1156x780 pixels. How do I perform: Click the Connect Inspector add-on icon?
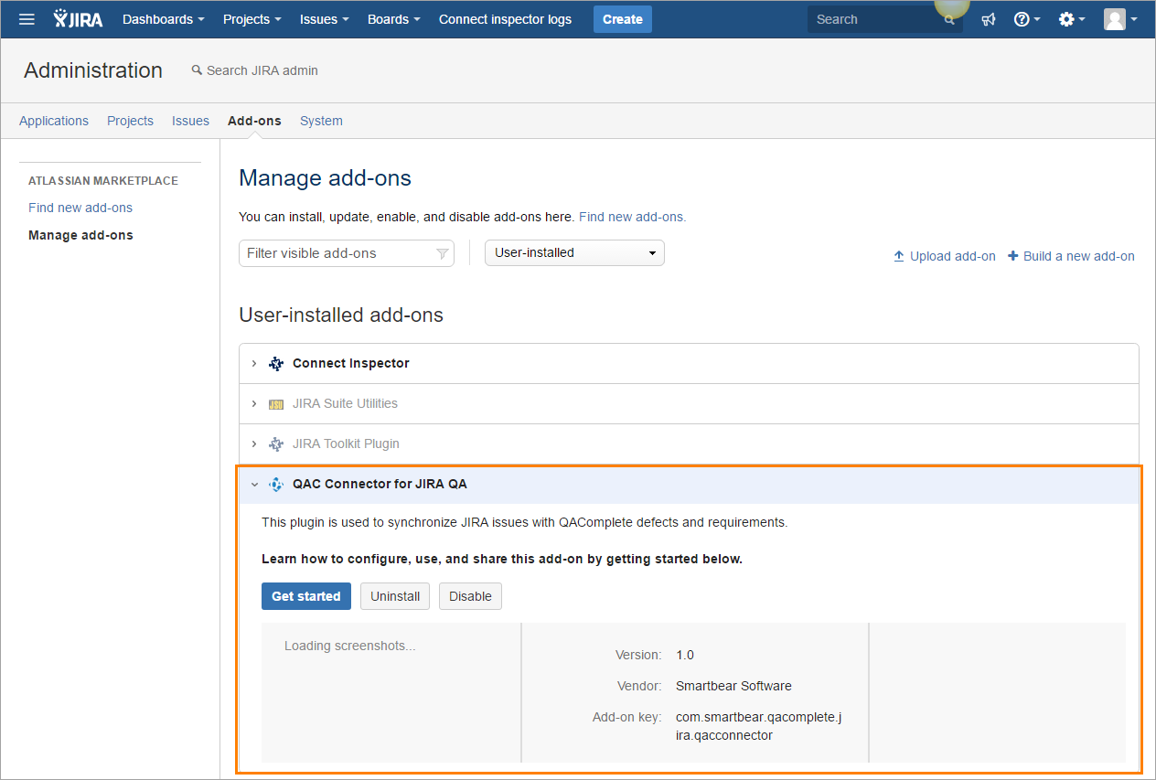click(x=275, y=362)
